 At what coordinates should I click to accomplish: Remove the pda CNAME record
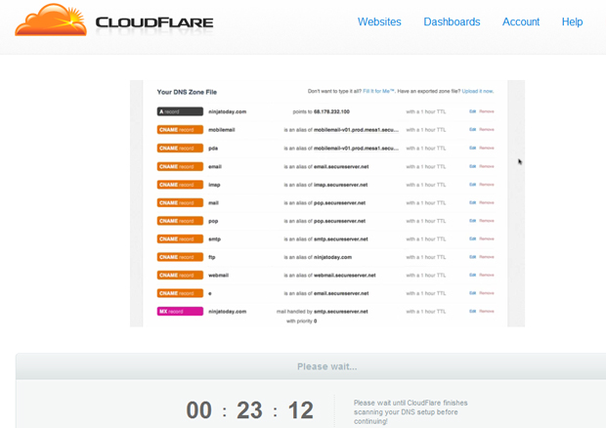(x=487, y=148)
